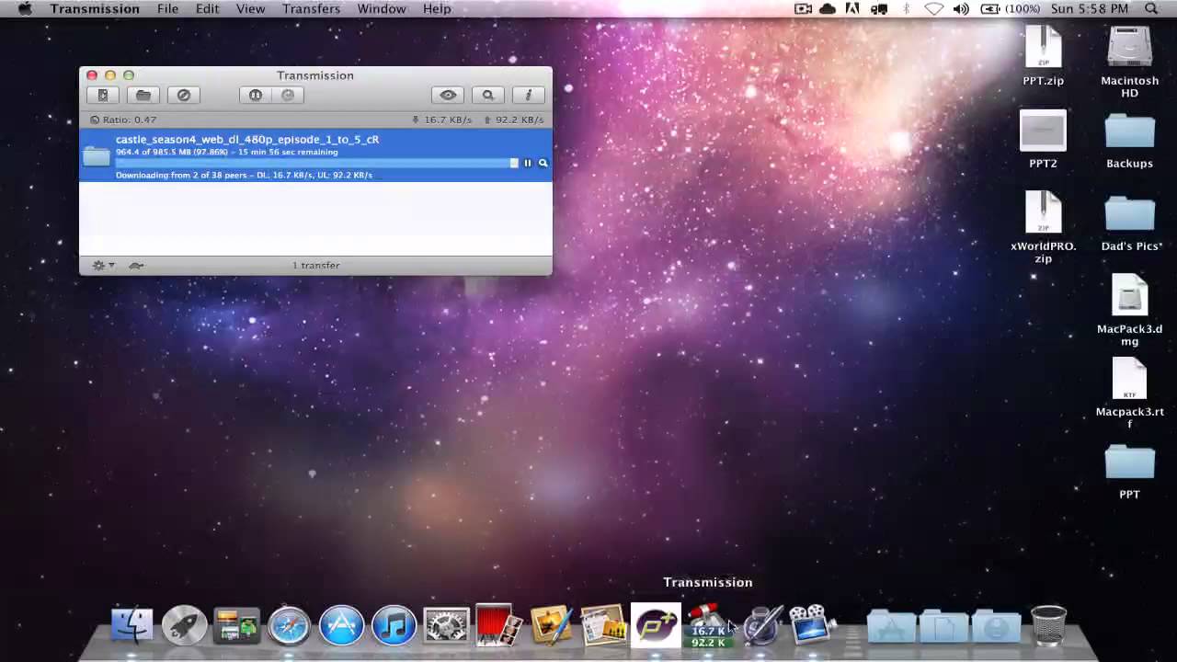Screen dimensions: 1177x662
Task: Open the gear action menu in status bar
Action: tap(103, 265)
